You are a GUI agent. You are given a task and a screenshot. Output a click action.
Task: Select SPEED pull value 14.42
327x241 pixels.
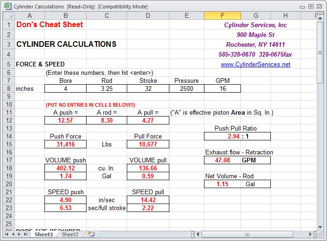pos(148,200)
